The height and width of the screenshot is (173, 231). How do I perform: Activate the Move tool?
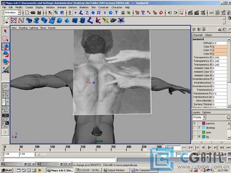(x=6, y=47)
